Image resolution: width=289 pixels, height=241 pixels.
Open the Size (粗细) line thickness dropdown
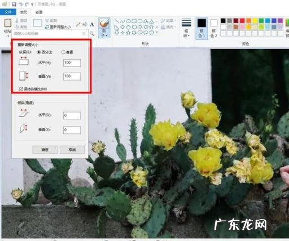[x=186, y=28]
